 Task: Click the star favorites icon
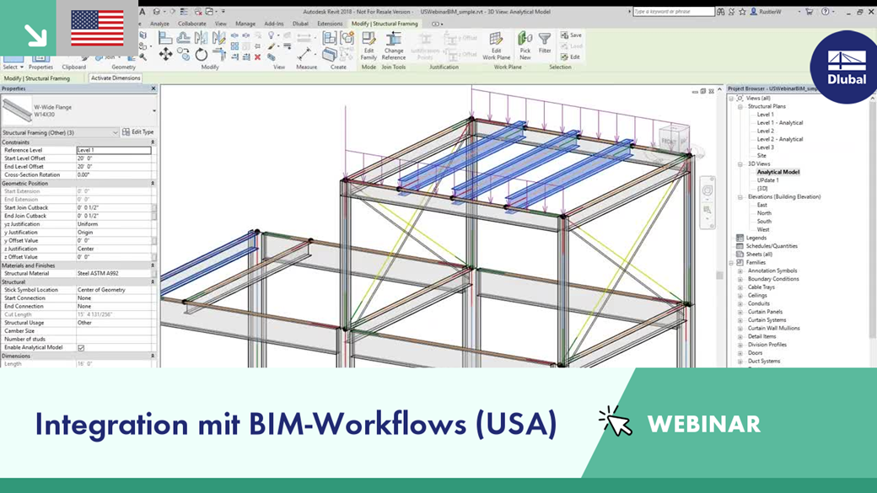coord(742,11)
